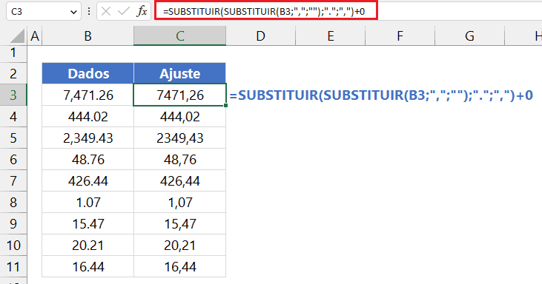Screen dimensions: 542x284
Task: Click cell with value 20.21
Action: click(87, 245)
